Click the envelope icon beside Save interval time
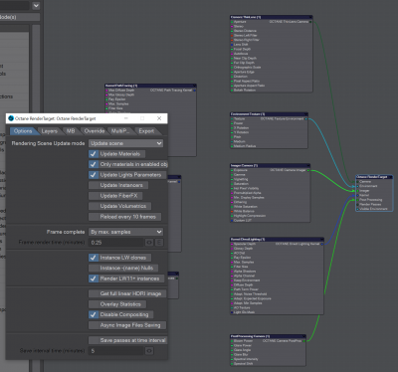Screen dimensions: 398x372 pyautogui.click(x=149, y=351)
